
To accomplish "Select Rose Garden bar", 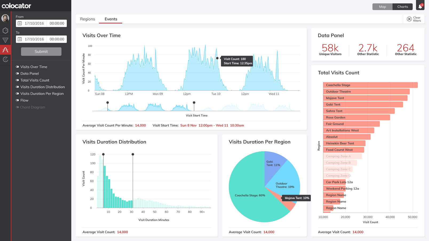I will coord(356,117).
